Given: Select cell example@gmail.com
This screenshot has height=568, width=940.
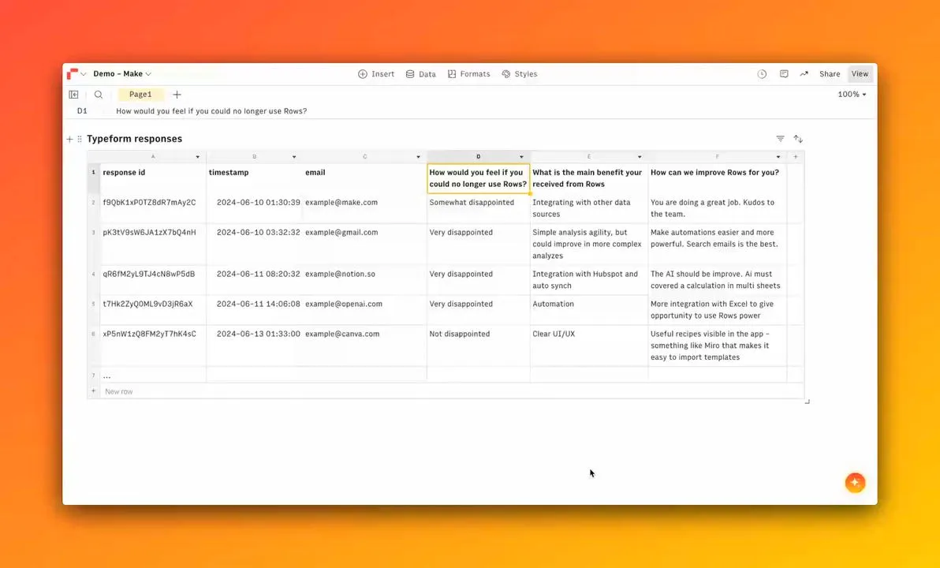Looking at the screenshot, I should click(364, 244).
